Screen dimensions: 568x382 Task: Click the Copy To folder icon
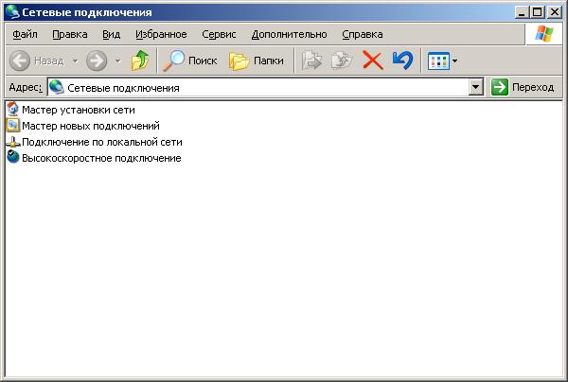[342, 61]
